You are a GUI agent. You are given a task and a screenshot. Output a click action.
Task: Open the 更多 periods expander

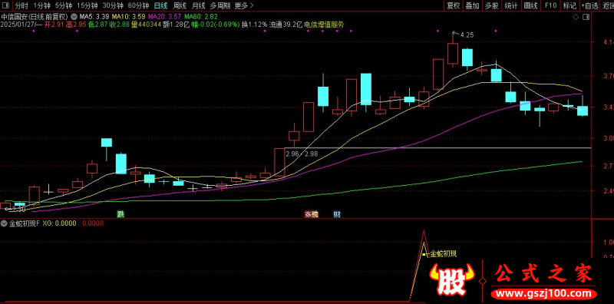[x=244, y=6]
